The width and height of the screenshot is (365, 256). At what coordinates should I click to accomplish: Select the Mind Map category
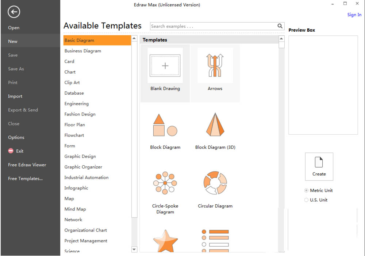pos(75,209)
